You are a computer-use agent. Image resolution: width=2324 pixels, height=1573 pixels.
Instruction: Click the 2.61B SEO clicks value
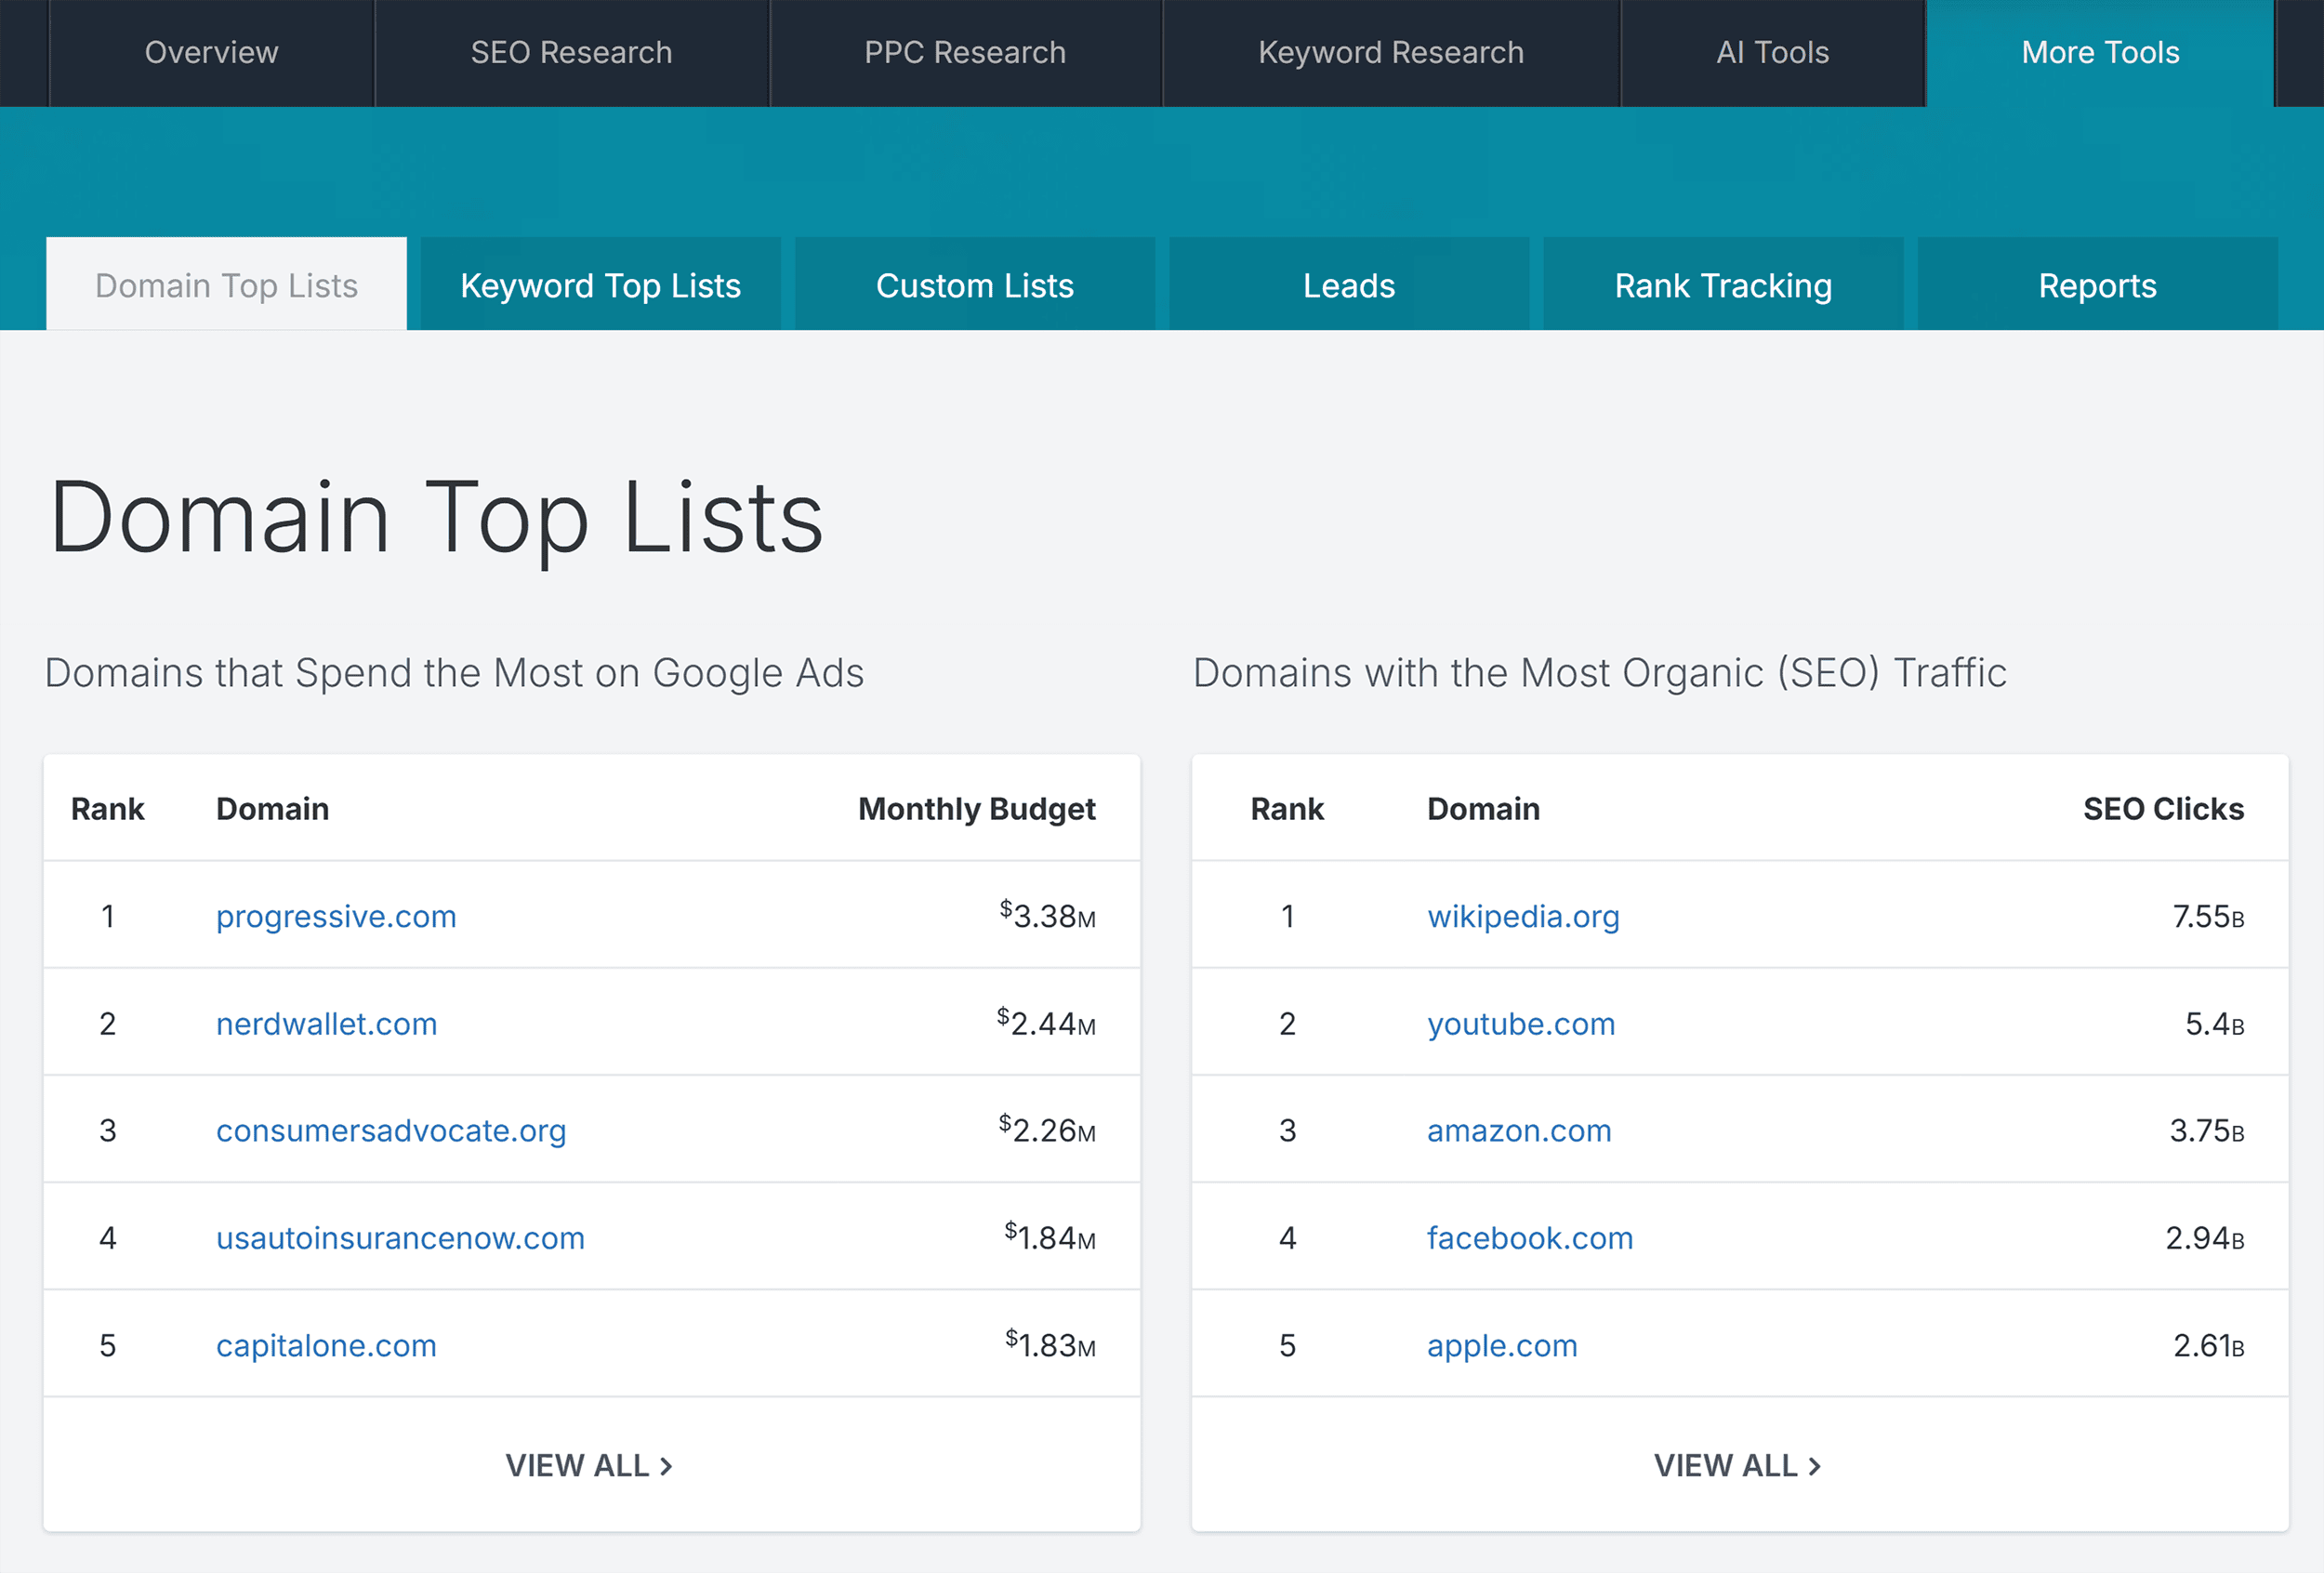[x=2208, y=1345]
